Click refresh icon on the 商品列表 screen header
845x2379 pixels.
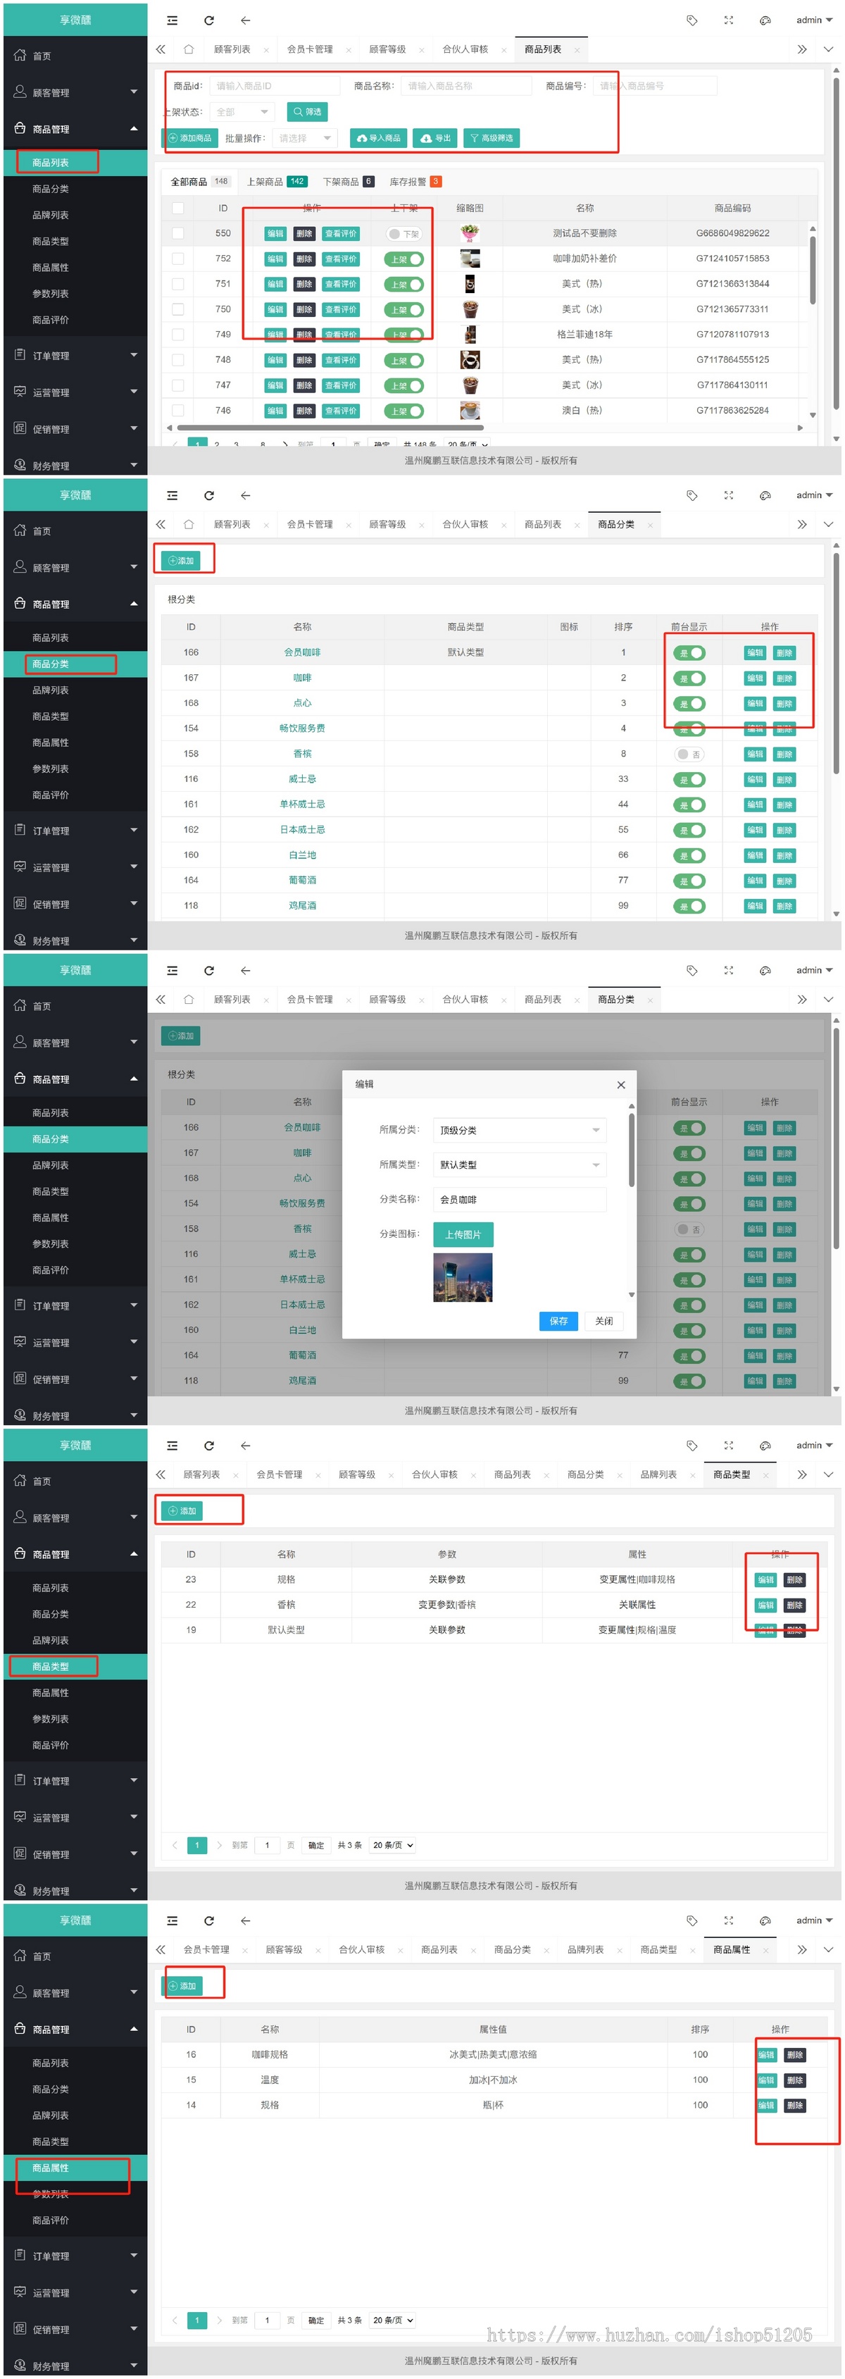[x=208, y=20]
